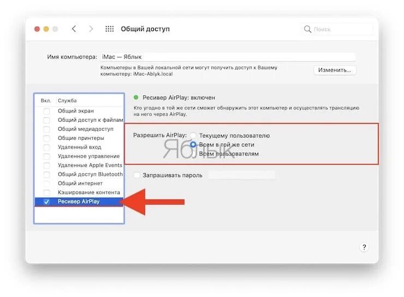This screenshot has height=297, width=404.
Task: Go back with the left chevron
Action: 74,29
